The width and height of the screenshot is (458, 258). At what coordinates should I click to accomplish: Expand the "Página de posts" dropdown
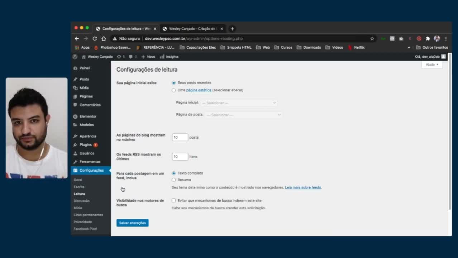243,115
